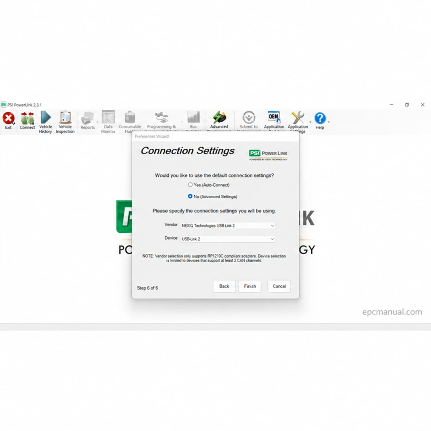Viewport: 431px width, 431px height.
Task: Click the PSI Power Link logo in the dialog
Action: pos(268,155)
